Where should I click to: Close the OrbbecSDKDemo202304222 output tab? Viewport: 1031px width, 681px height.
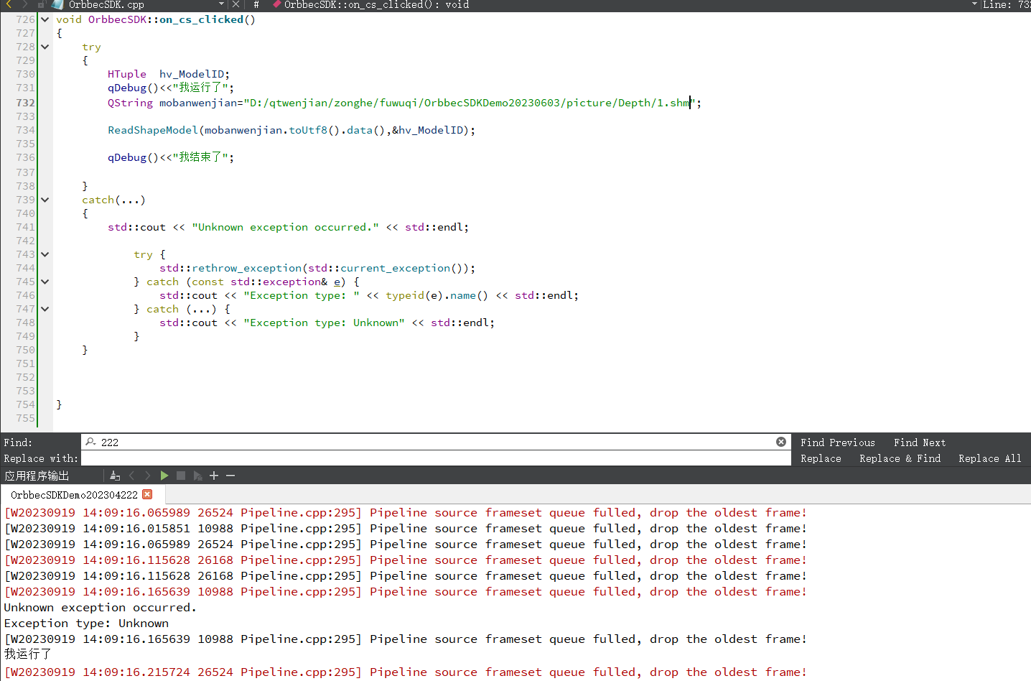click(147, 494)
